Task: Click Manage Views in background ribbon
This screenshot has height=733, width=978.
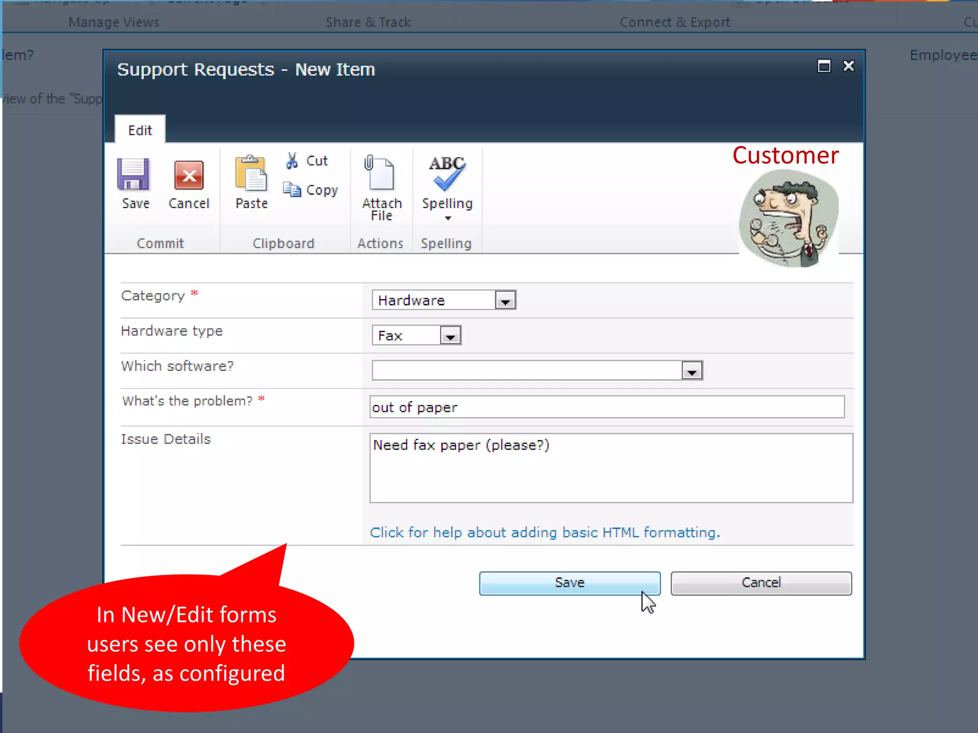Action: [x=114, y=22]
